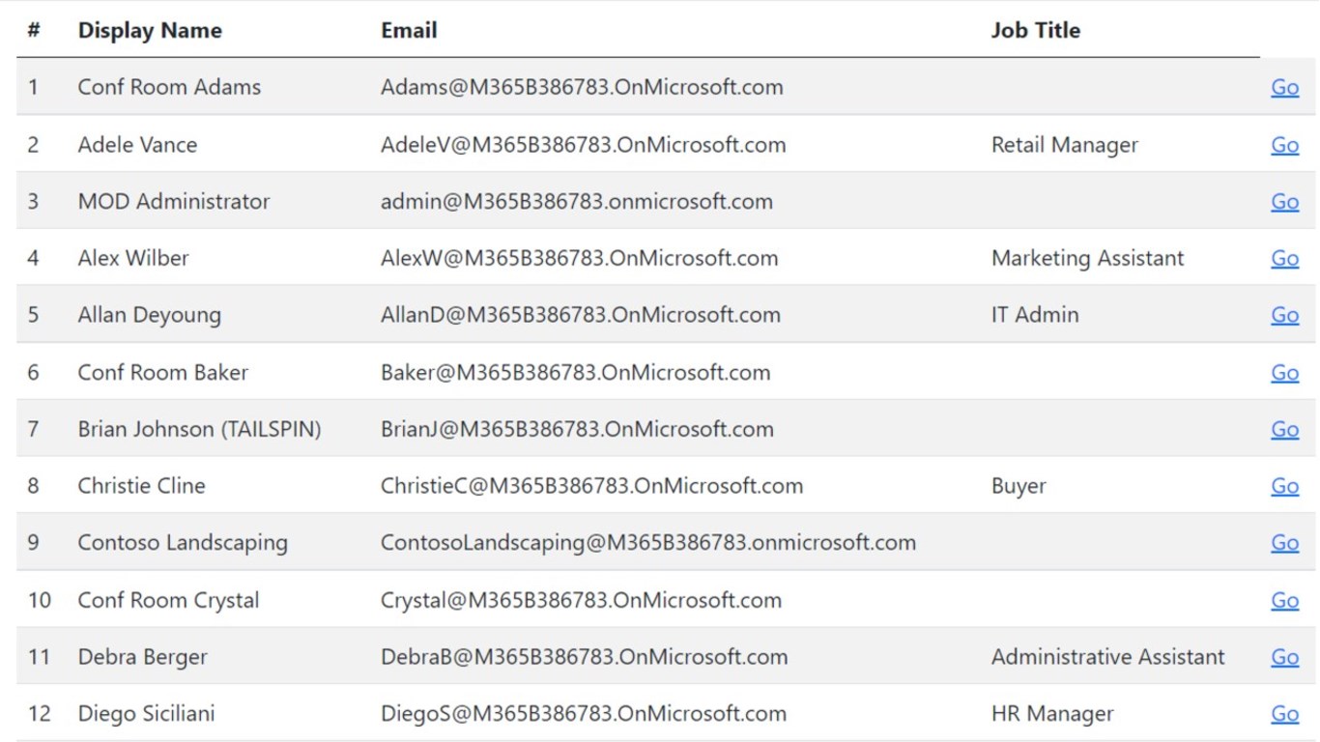Follow Go link for Contoso Landscaping
This screenshot has height=742, width=1320.
[1284, 543]
